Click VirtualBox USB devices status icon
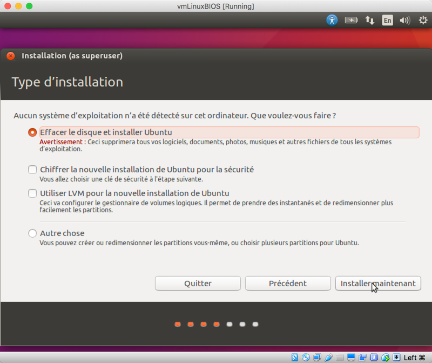The width and height of the screenshot is (432, 363). (328, 358)
